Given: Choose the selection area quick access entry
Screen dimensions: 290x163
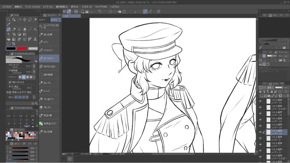Looking at the screenshot, I should pyautogui.click(x=49, y=74).
